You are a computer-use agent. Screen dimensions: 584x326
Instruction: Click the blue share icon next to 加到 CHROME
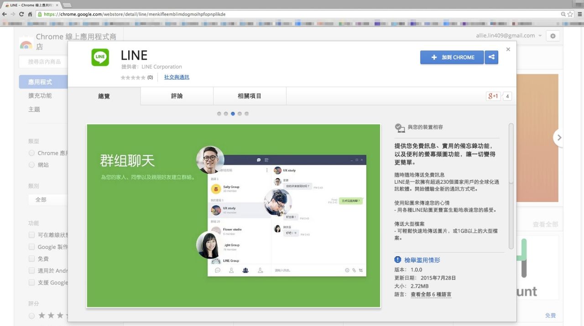pos(491,57)
